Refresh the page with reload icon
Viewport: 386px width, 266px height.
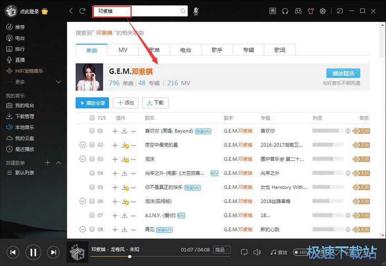point(82,11)
